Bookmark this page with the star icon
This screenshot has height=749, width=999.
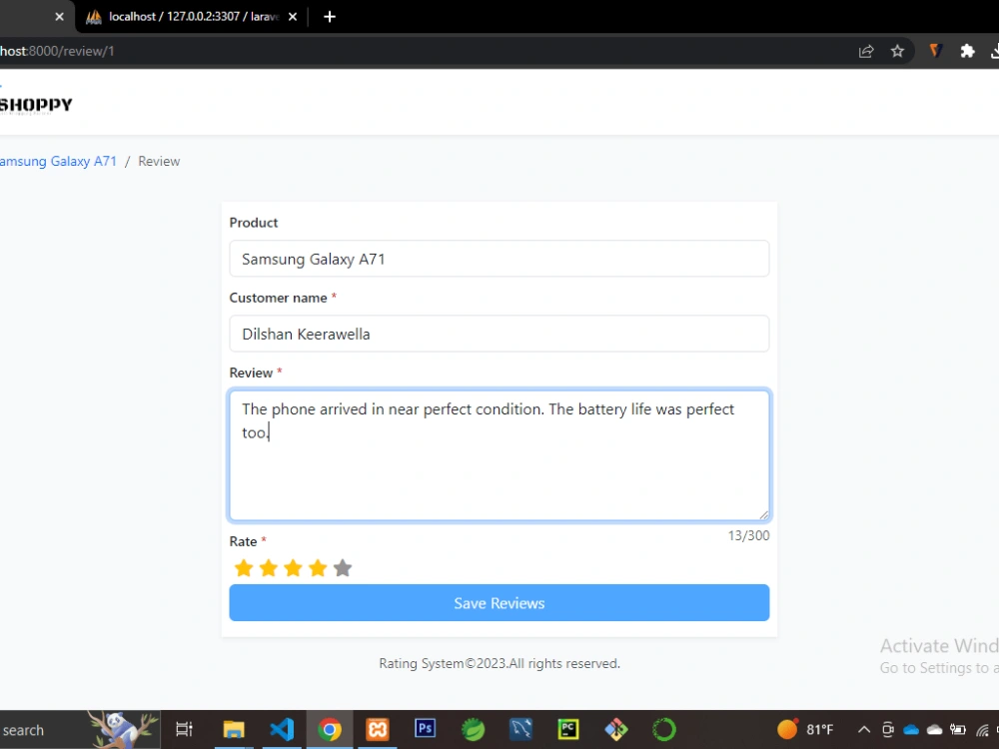[x=897, y=51]
